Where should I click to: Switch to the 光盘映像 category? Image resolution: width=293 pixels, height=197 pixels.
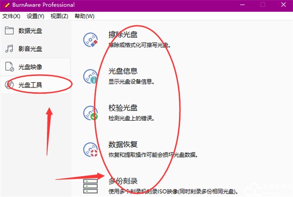click(36, 66)
